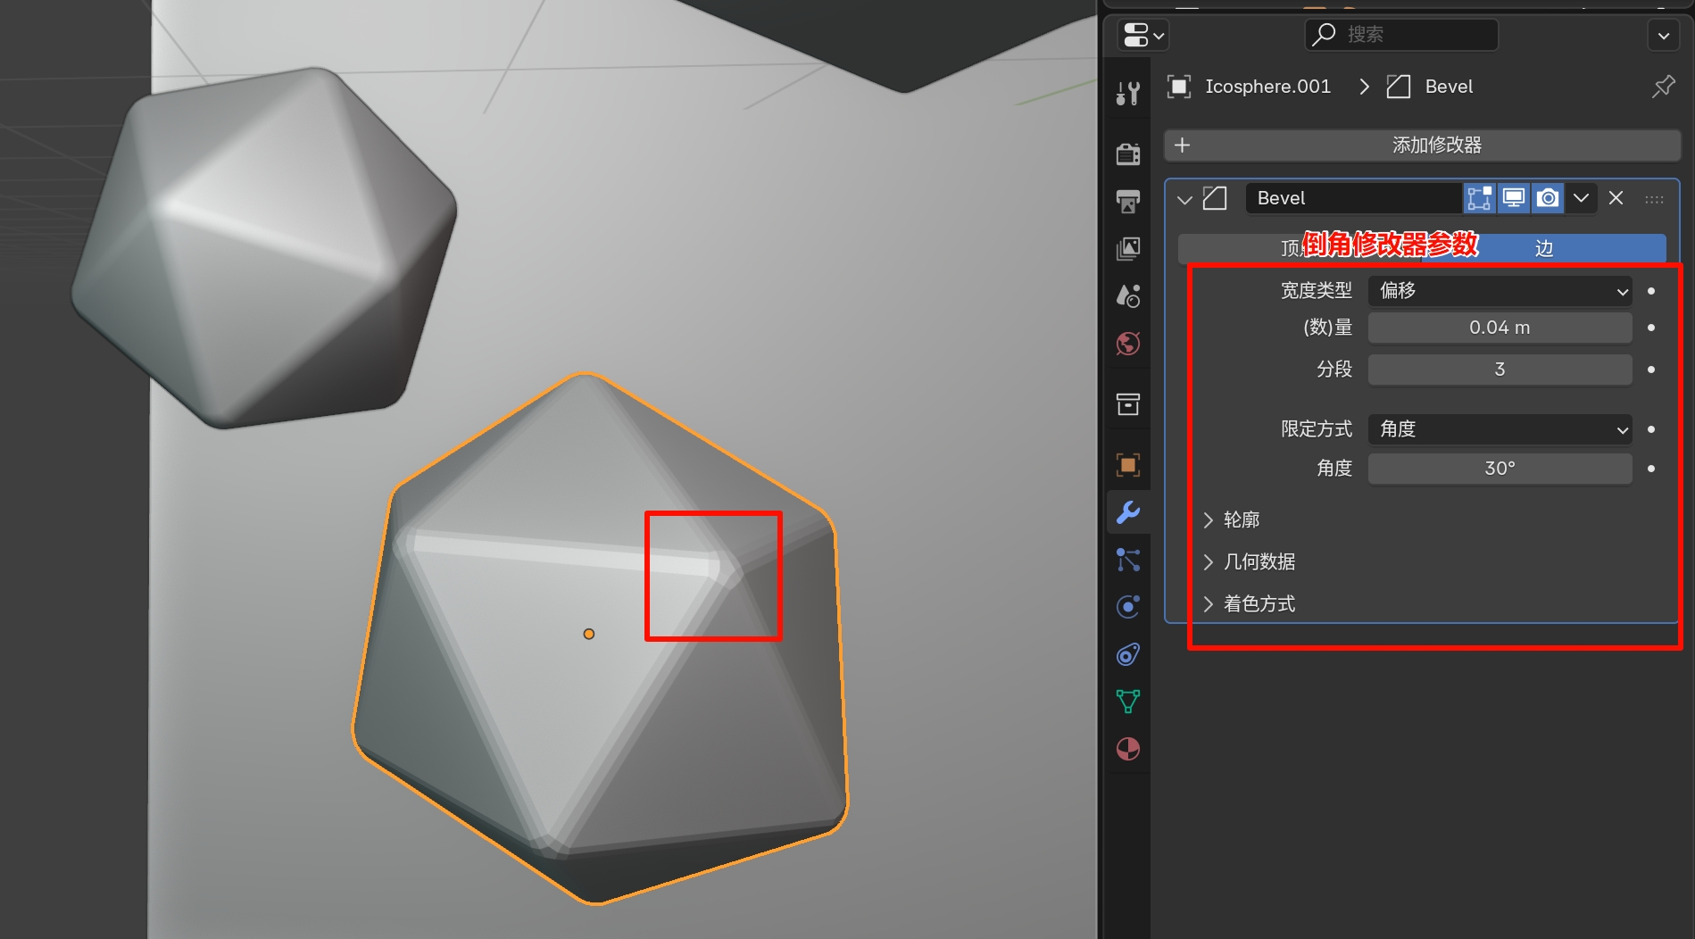Open the Object Data properties tab
Screen dimensions: 1695x939
coord(1127,702)
